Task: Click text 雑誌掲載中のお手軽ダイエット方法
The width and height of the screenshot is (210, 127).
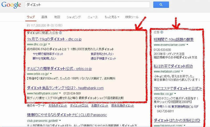Action: [x=175, y=57]
